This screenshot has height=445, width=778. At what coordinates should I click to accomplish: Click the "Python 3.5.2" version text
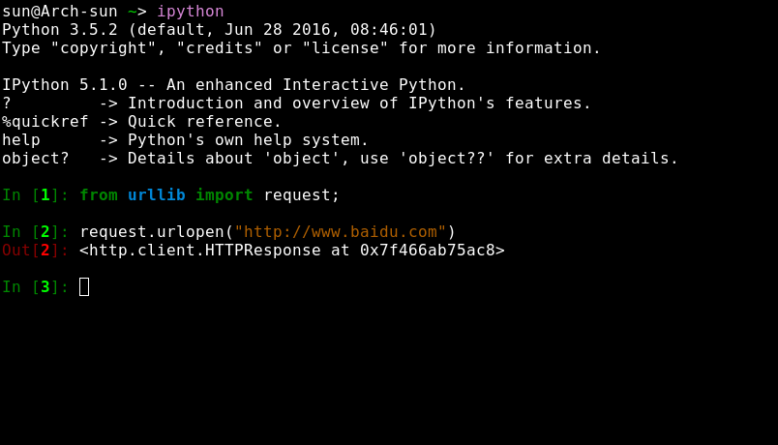point(59,29)
